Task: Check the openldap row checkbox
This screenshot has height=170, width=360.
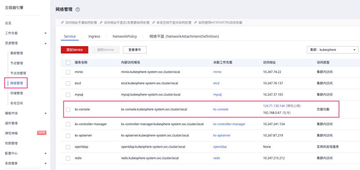Action: 68,147
